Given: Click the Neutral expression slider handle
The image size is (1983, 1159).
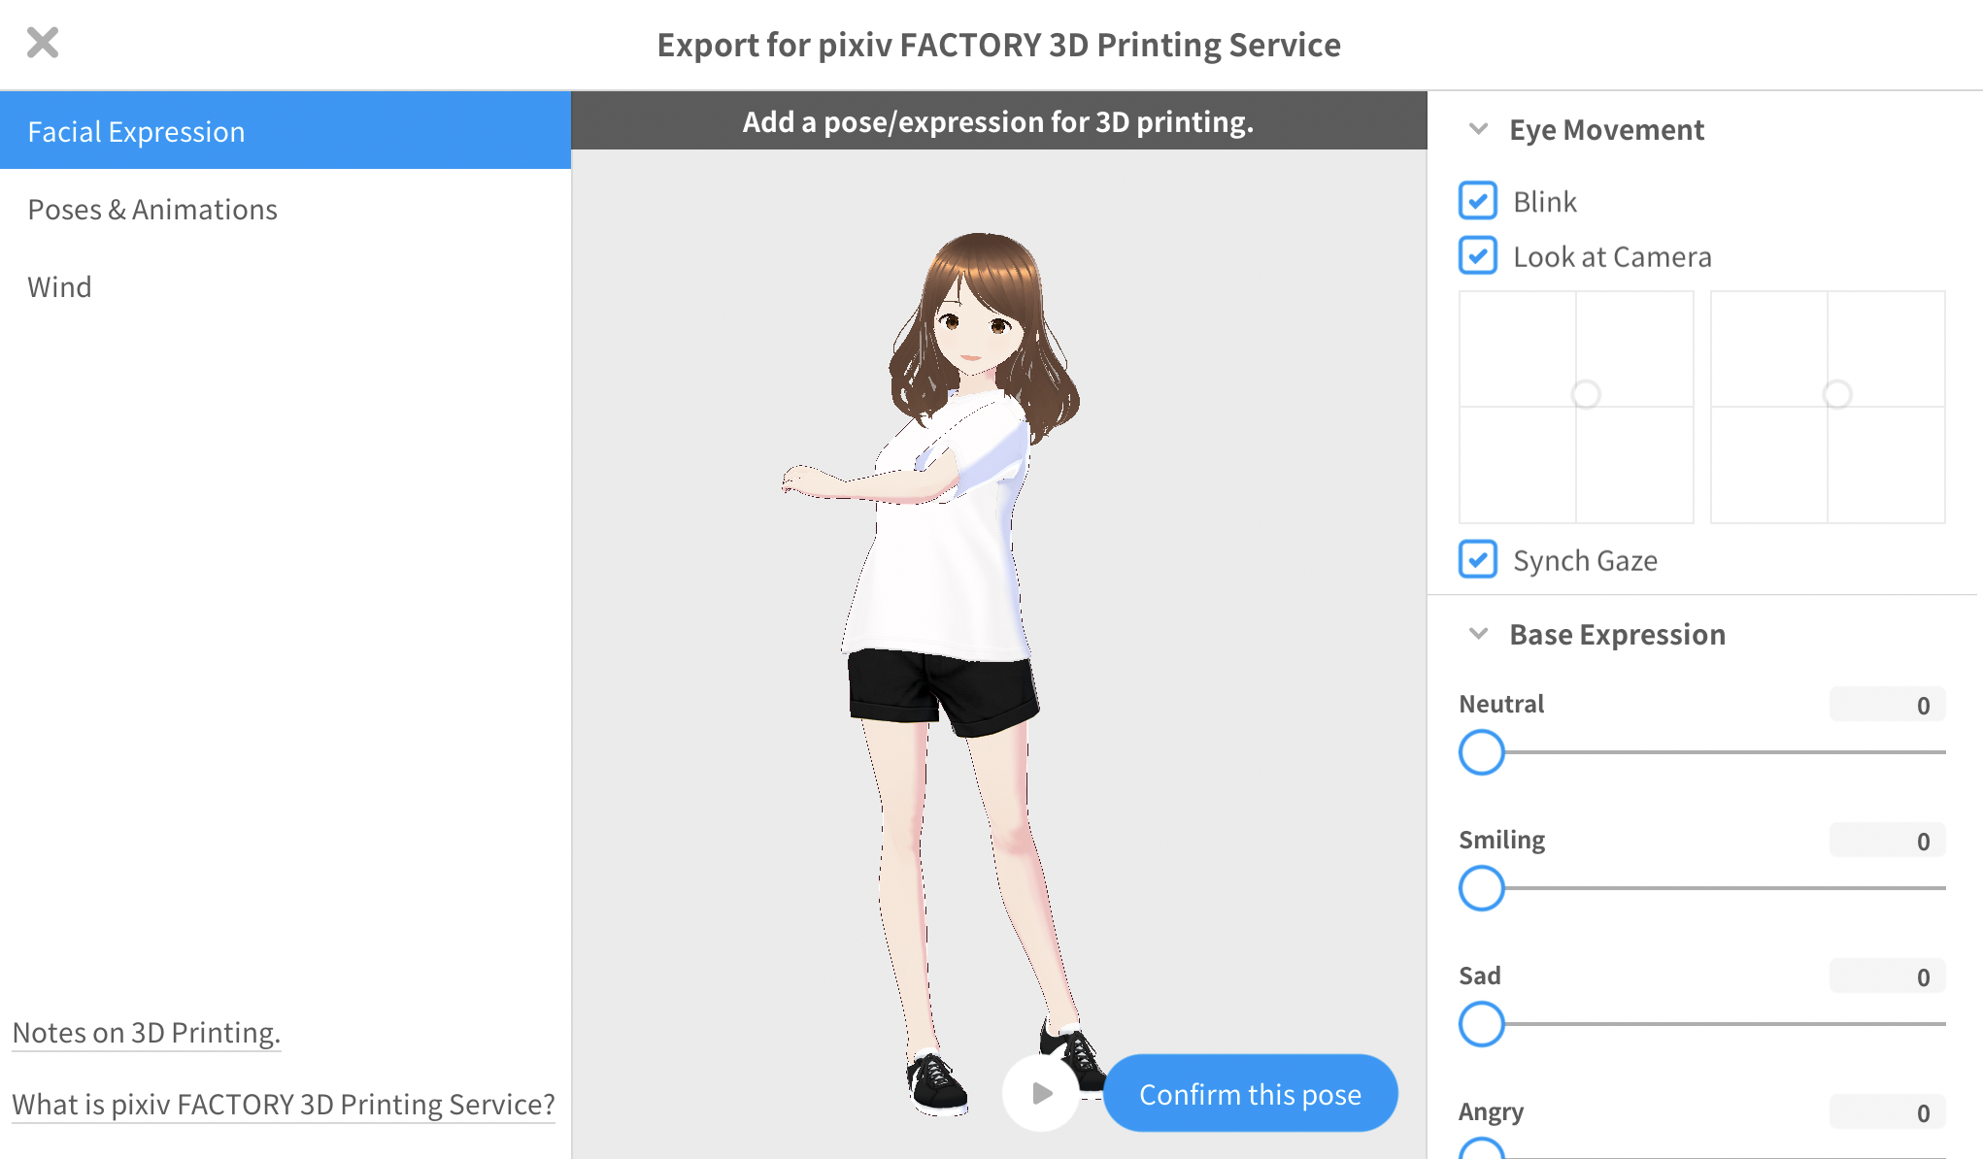Looking at the screenshot, I should [x=1482, y=752].
